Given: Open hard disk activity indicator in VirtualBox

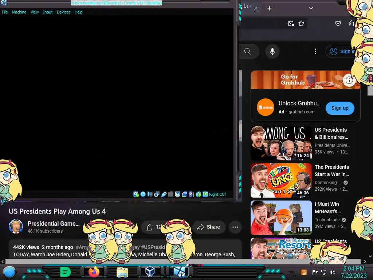Looking at the screenshot, I should click(136, 194).
